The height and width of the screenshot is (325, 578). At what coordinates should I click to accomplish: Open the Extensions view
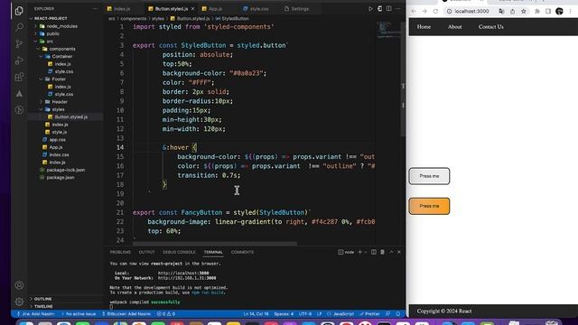[x=19, y=77]
